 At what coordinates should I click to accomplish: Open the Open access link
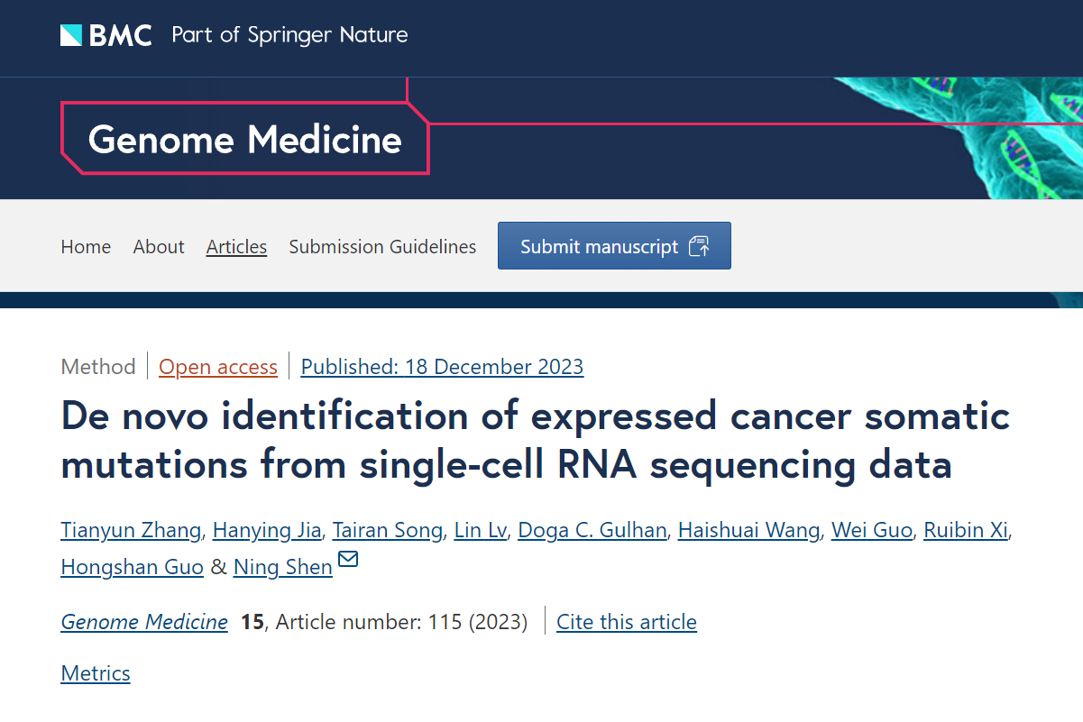click(218, 367)
